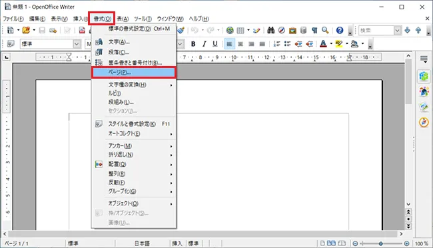
Task: Open sidebar Navigator compass icon
Action: (424, 122)
